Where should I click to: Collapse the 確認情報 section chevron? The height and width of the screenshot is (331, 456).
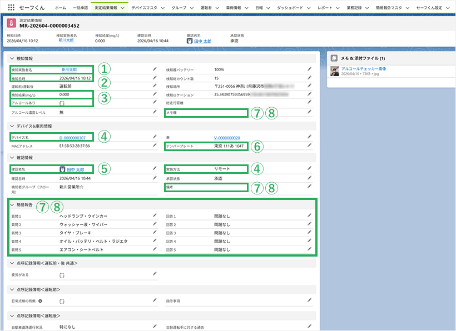coord(12,158)
